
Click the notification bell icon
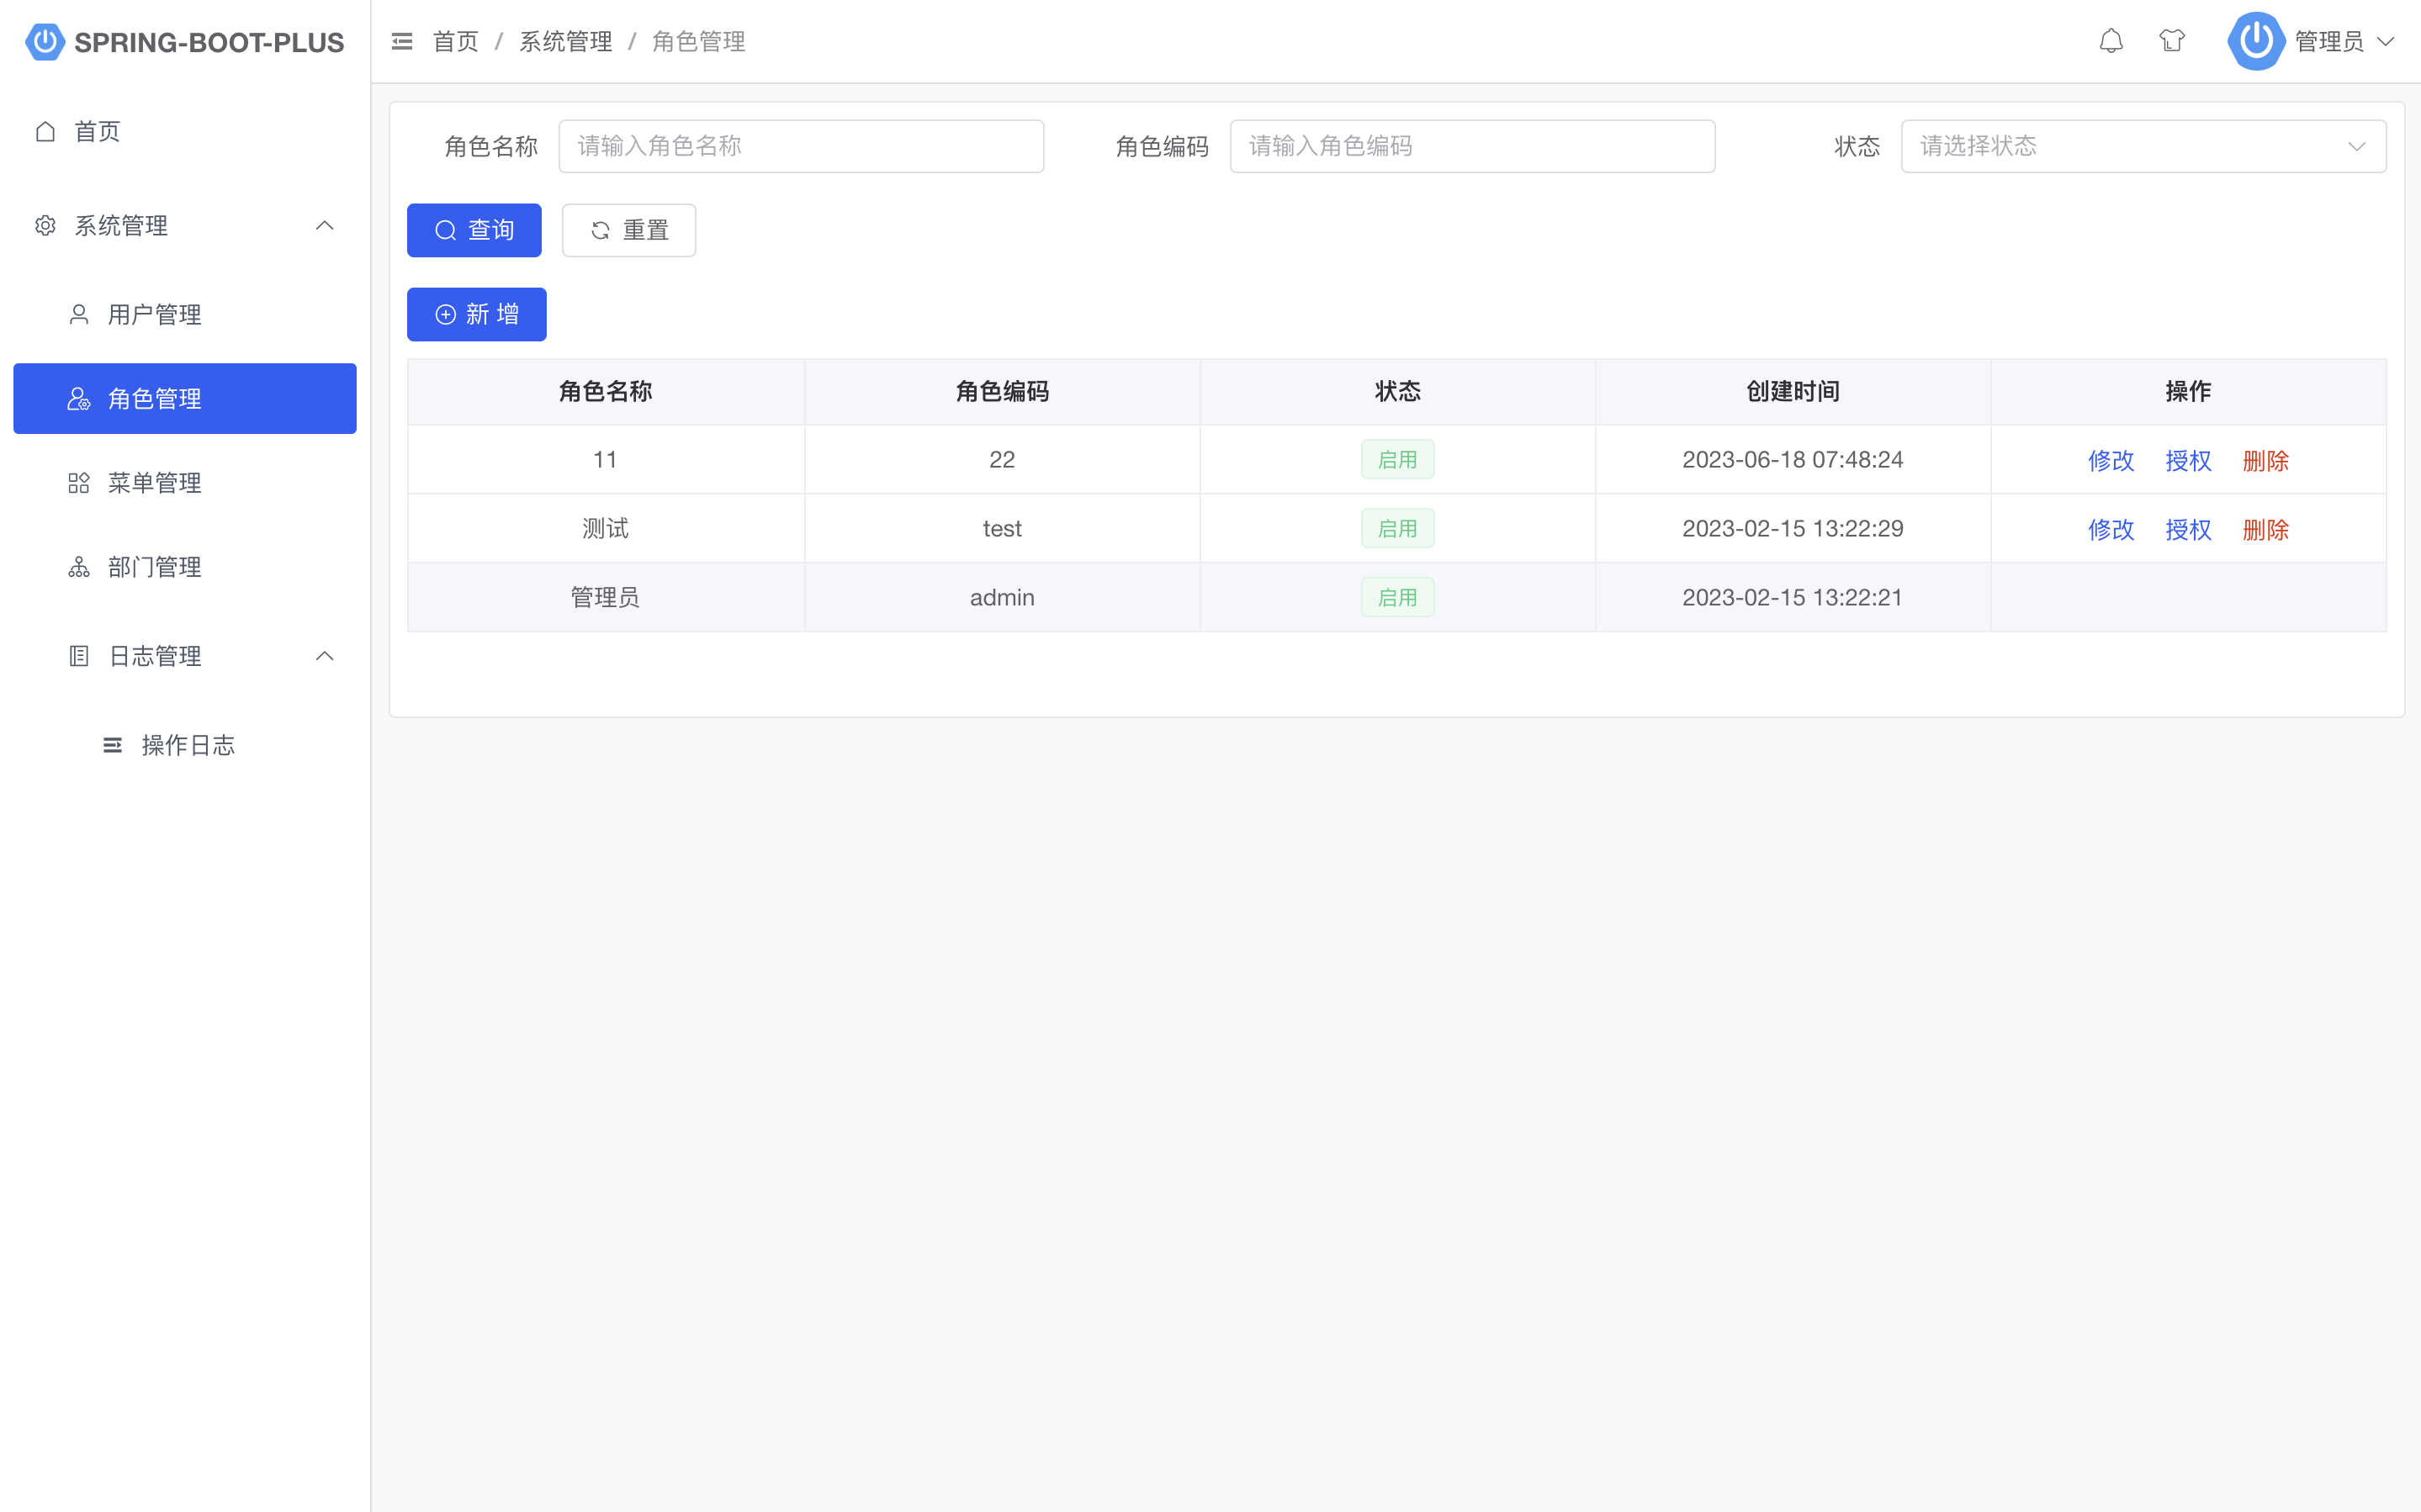tap(2110, 41)
